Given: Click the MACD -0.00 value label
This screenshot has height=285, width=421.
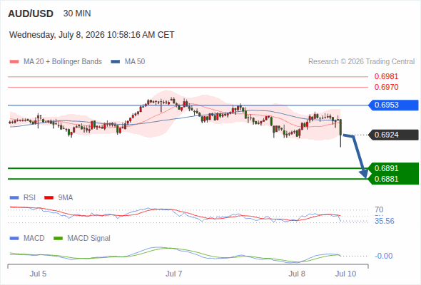Looking at the screenshot, I should point(384,256).
